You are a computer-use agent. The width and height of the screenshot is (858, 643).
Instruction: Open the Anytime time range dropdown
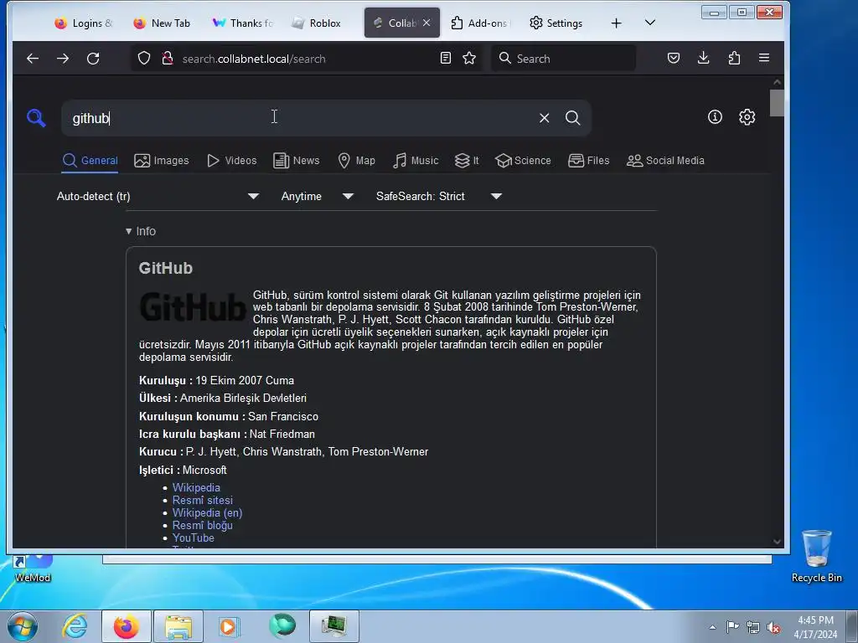[x=317, y=196]
